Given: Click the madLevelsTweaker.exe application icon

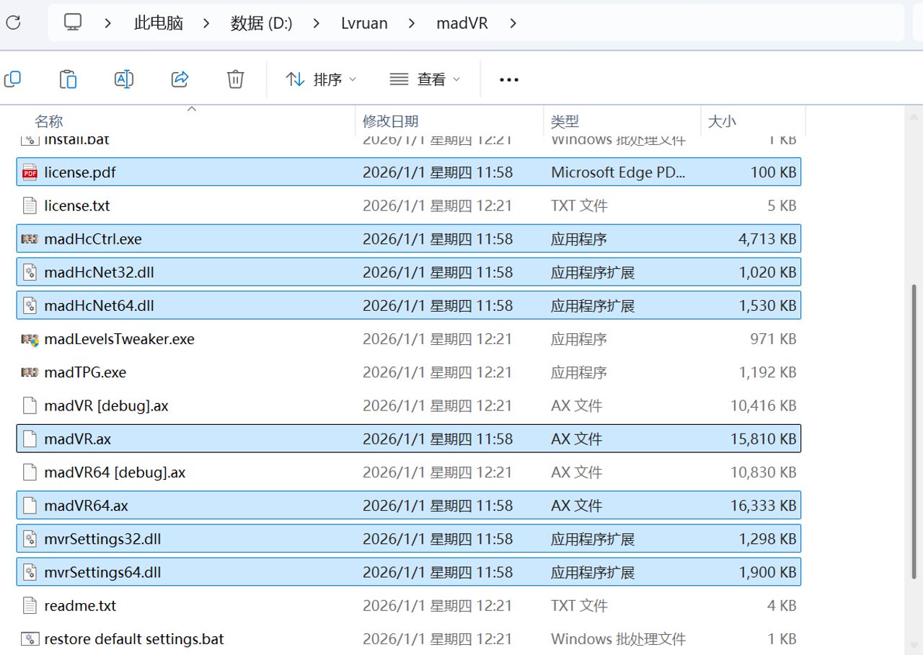Looking at the screenshot, I should (30, 339).
